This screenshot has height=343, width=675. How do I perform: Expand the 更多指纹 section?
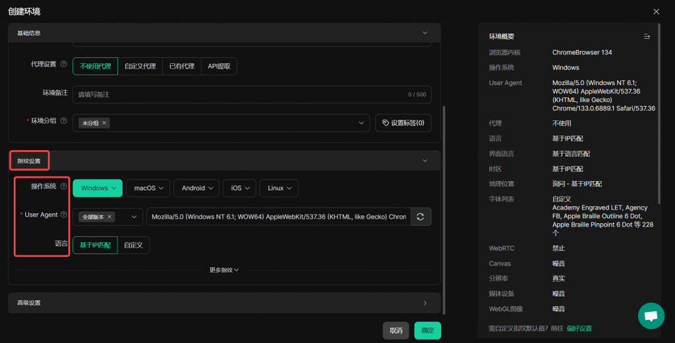[223, 270]
